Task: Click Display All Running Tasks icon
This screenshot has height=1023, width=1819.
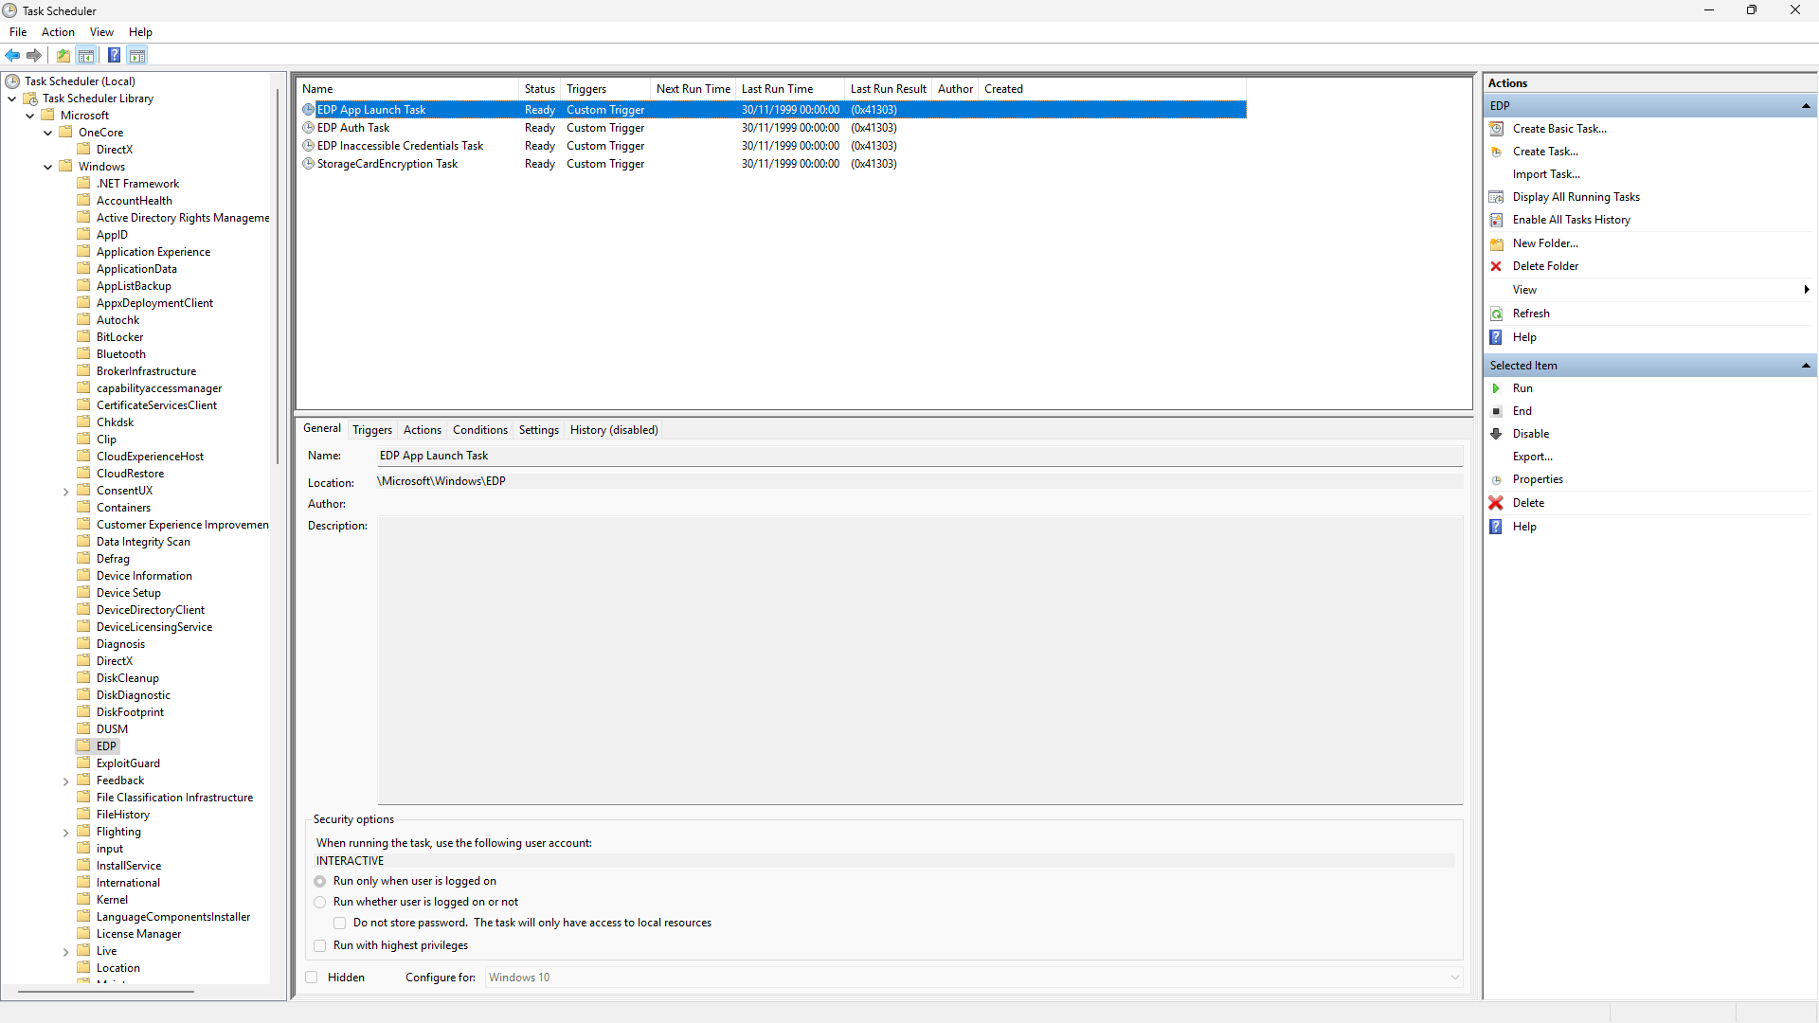Action: pyautogui.click(x=1497, y=197)
